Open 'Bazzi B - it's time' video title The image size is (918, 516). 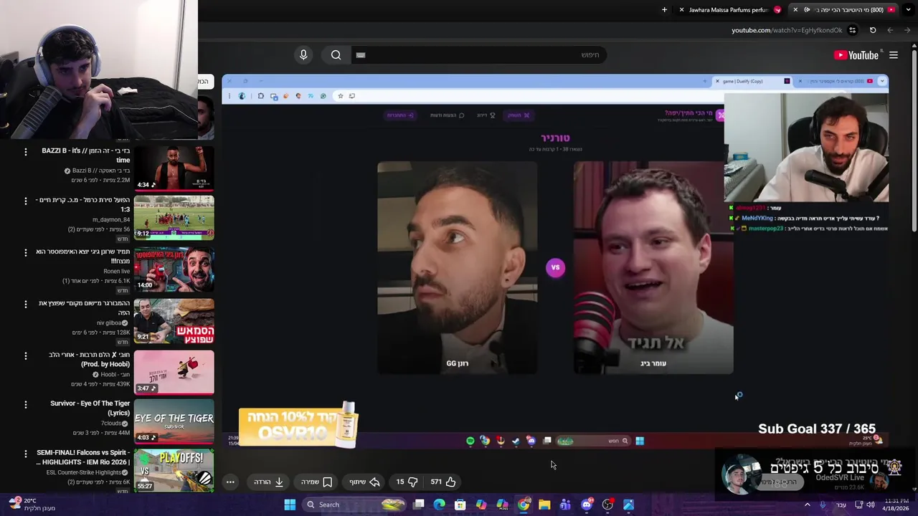[86, 156]
